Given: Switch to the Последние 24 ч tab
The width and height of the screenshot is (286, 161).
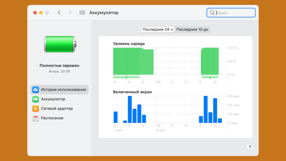Looking at the screenshot, I should point(158,29).
